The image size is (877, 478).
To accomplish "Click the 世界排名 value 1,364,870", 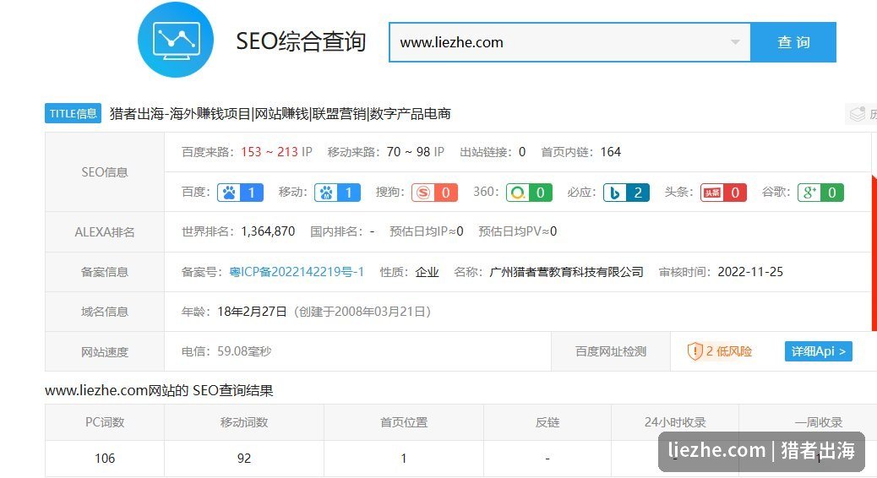I will [268, 231].
